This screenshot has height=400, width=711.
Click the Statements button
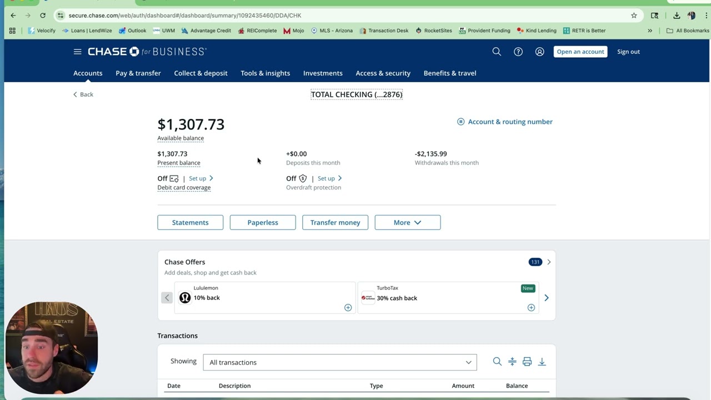tap(191, 222)
